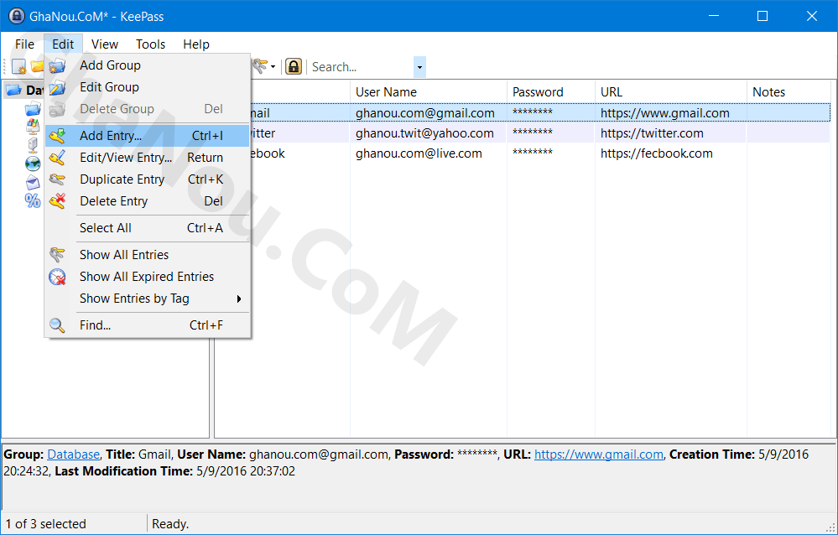Maximize the KeePass window
This screenshot has height=535, width=838.
(763, 16)
